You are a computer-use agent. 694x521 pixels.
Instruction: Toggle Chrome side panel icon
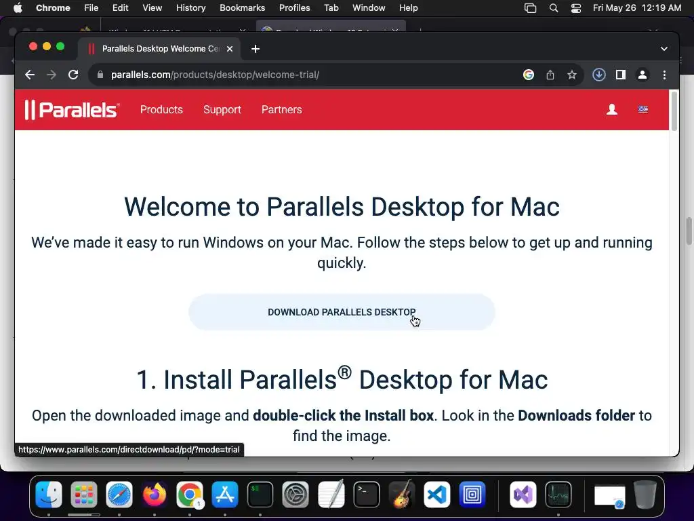pyautogui.click(x=621, y=75)
